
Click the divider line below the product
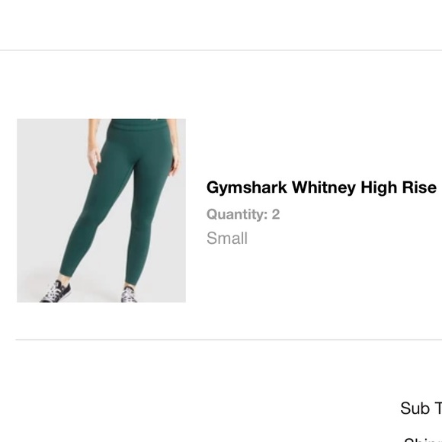(x=229, y=340)
